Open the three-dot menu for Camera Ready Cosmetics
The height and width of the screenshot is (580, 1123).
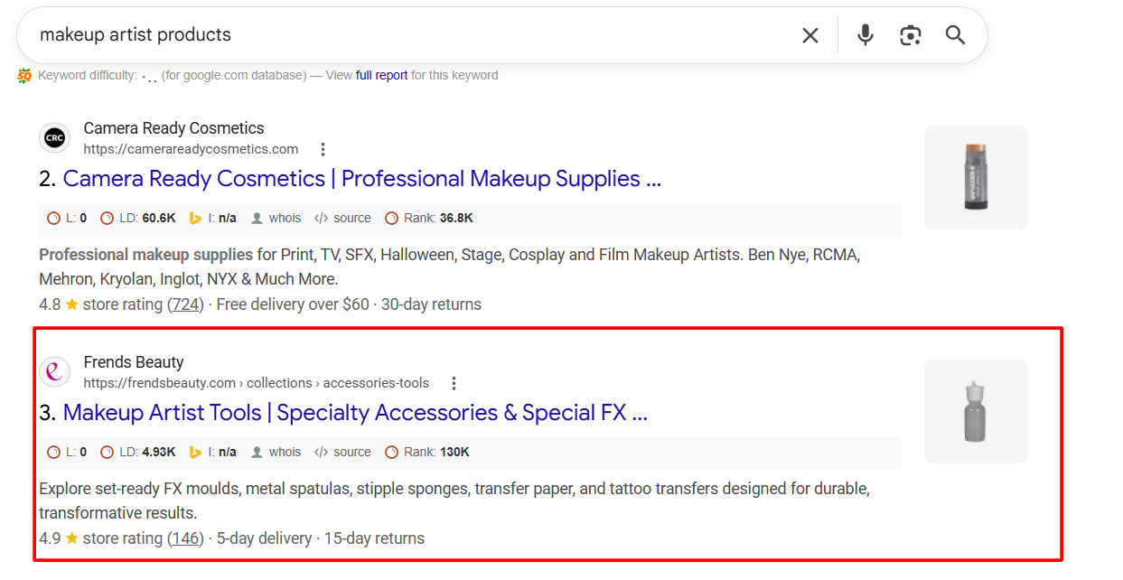click(x=323, y=149)
